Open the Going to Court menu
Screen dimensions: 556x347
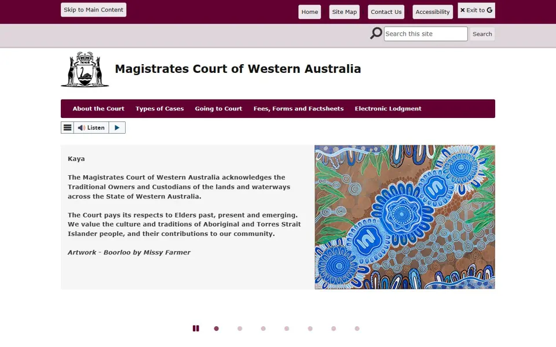coord(218,109)
